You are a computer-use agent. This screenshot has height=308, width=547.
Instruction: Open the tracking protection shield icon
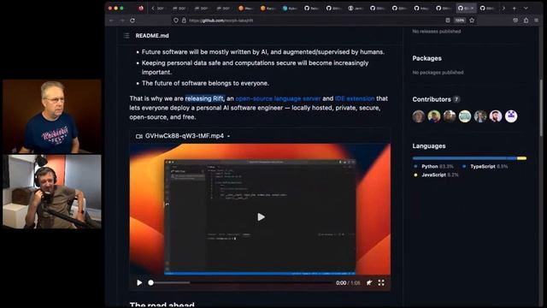tap(176, 21)
